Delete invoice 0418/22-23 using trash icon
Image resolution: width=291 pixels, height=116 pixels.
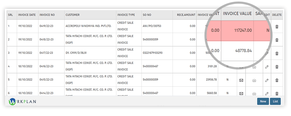277,40
